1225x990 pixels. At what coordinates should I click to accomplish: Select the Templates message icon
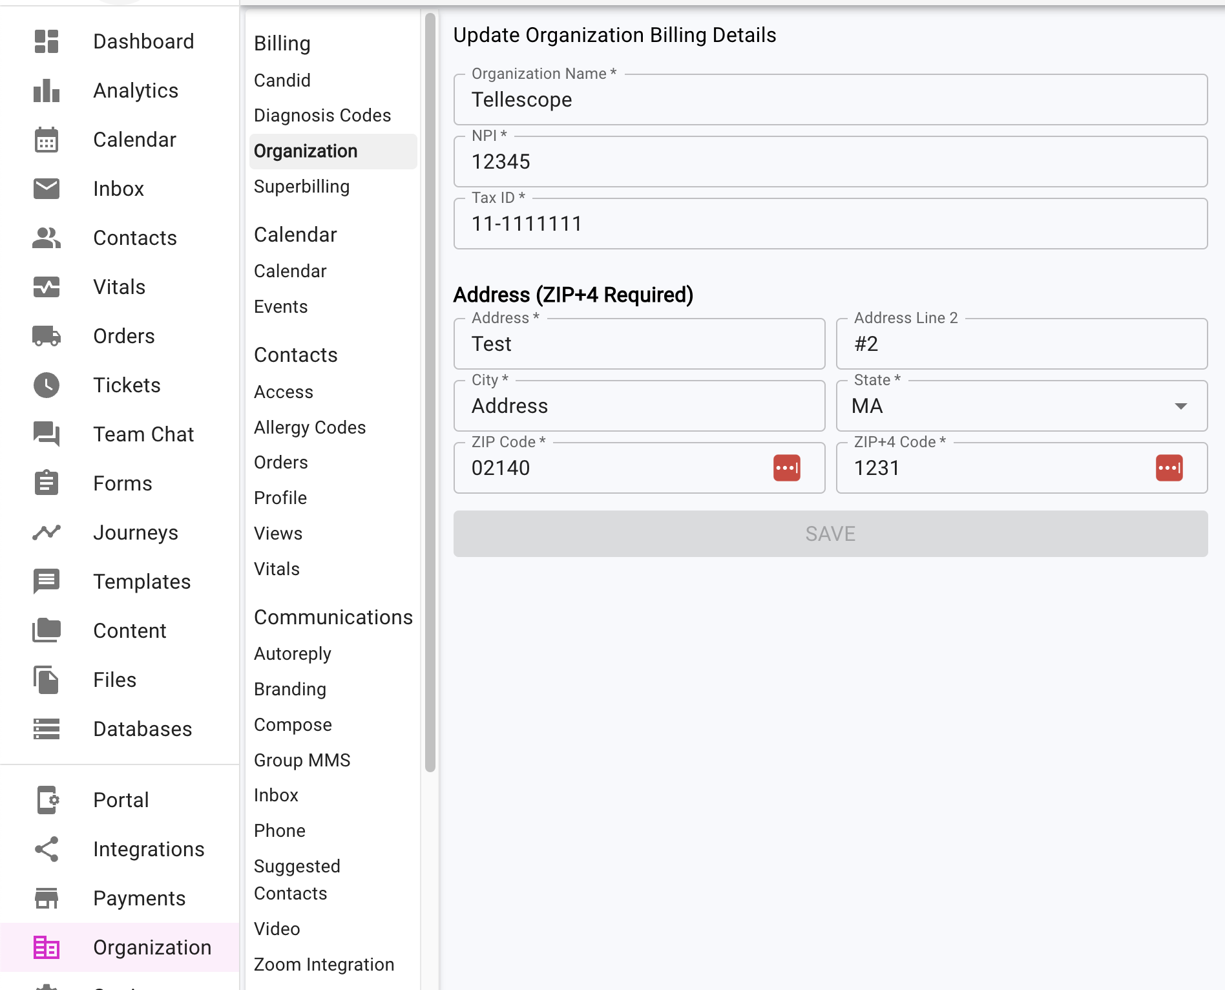(47, 582)
